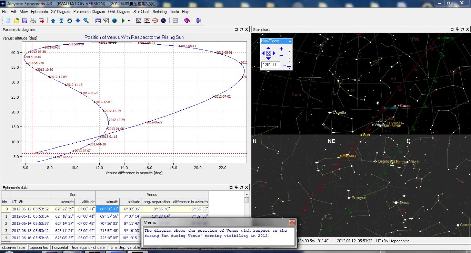The image size is (471, 253).
Task: Open file using the folder toolbar icon
Action: pos(16,21)
